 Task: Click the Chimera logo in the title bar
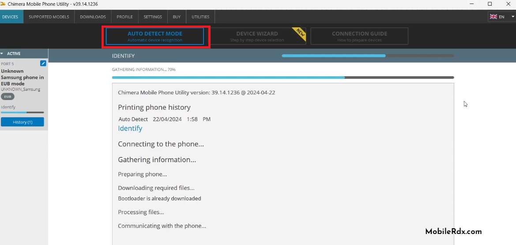click(x=3, y=4)
